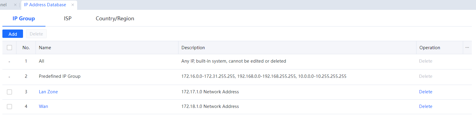
Task: Toggle the select-all header checkbox
Action: pyautogui.click(x=10, y=48)
